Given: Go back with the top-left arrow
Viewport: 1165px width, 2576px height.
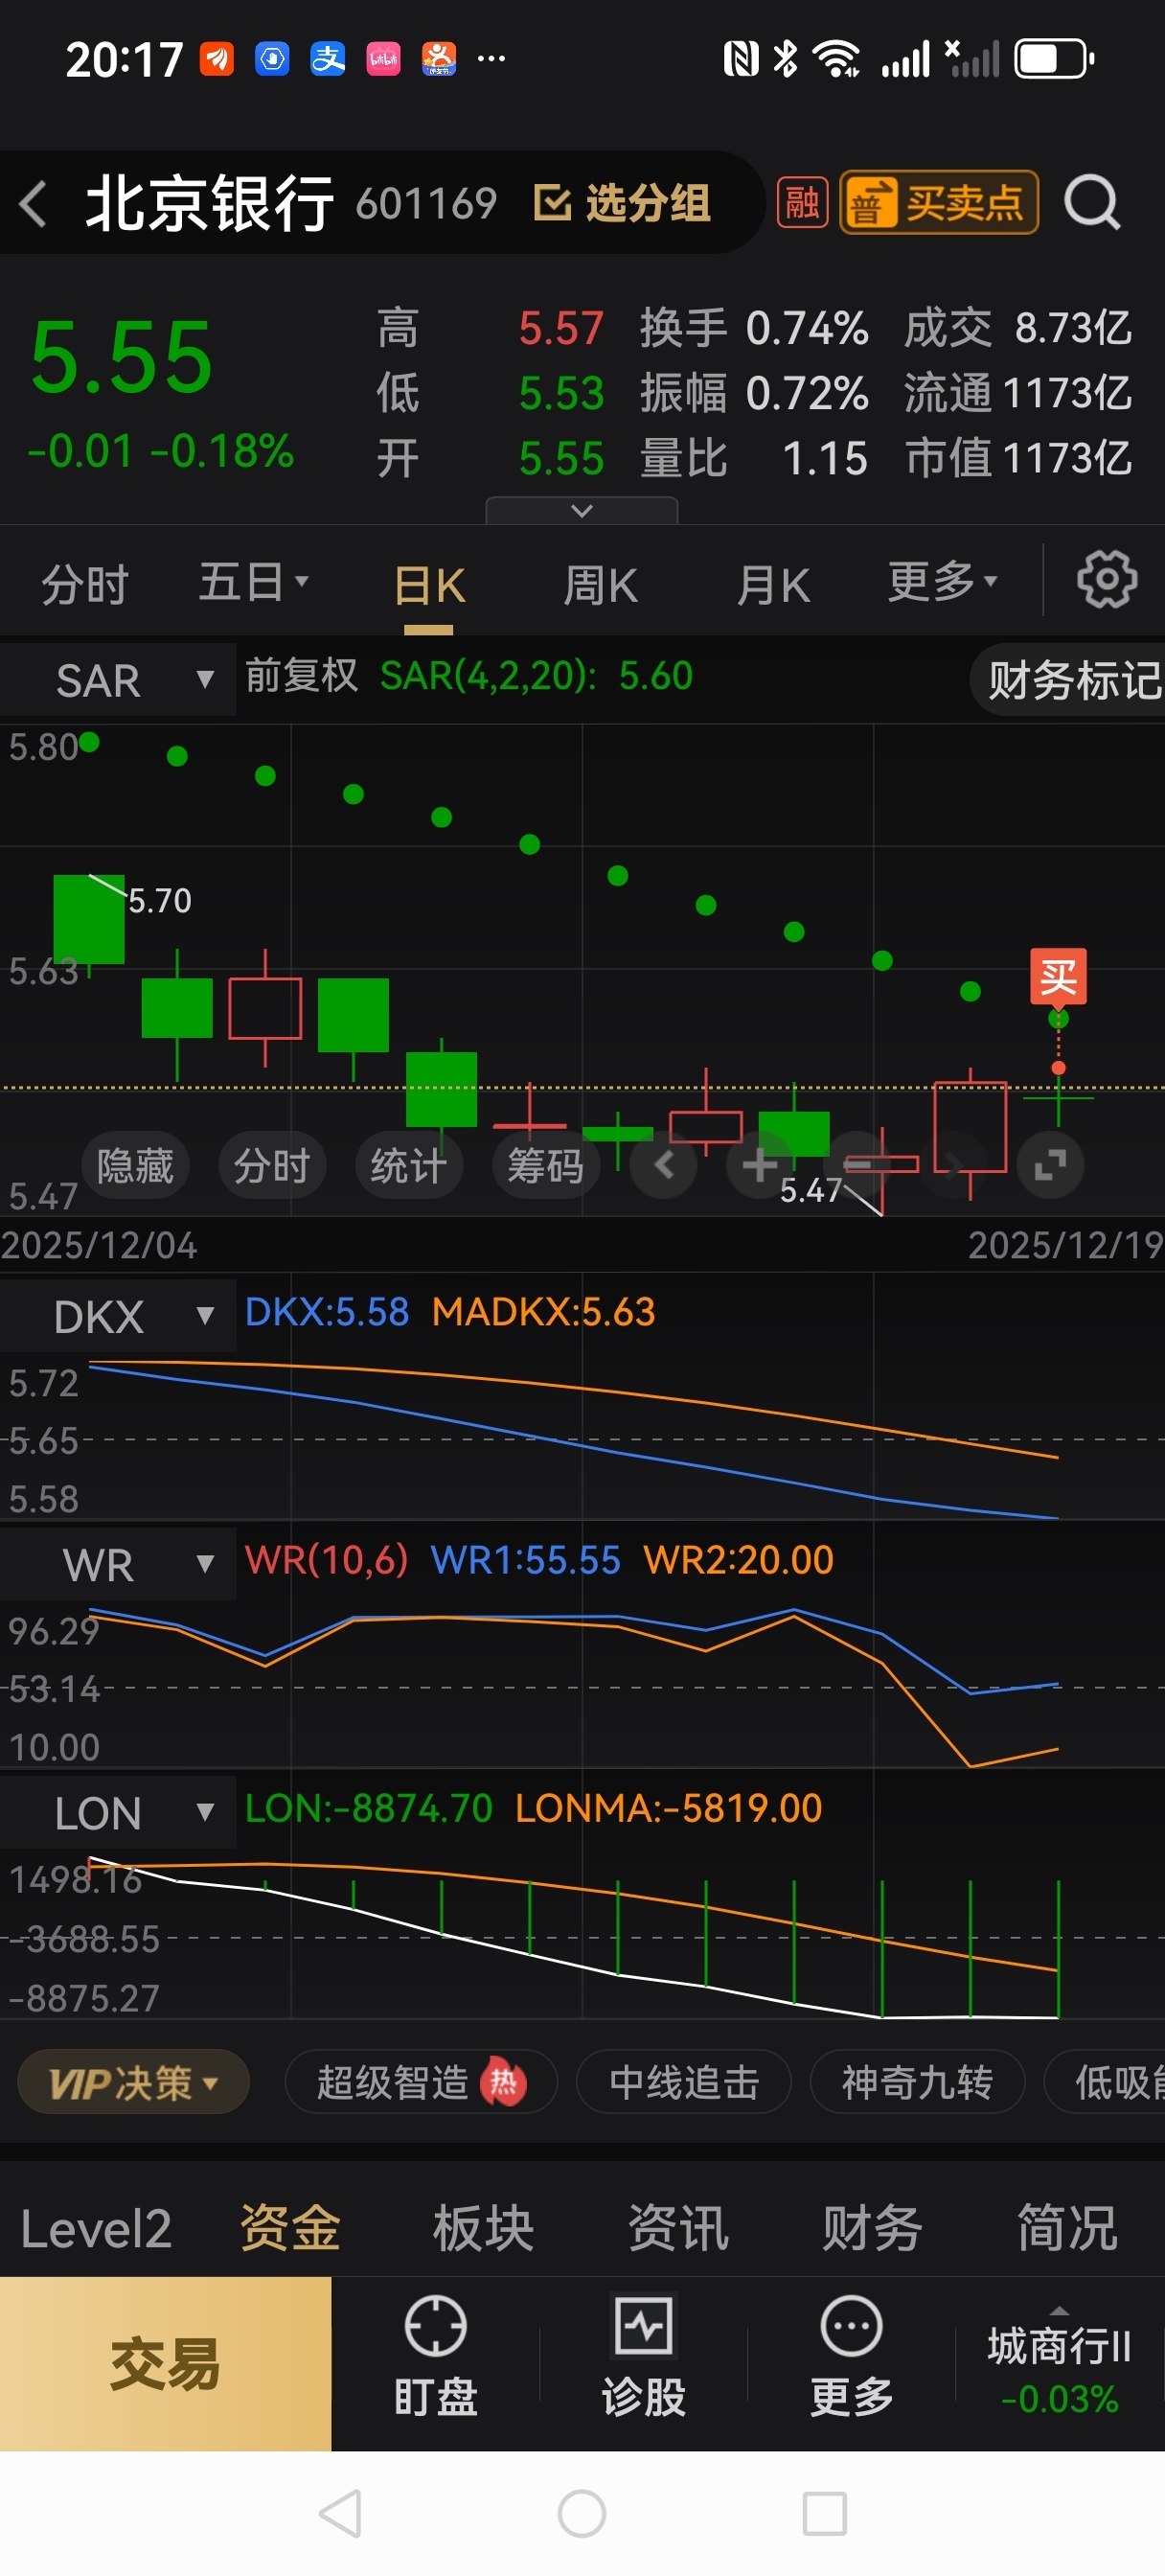Looking at the screenshot, I should (x=34, y=204).
